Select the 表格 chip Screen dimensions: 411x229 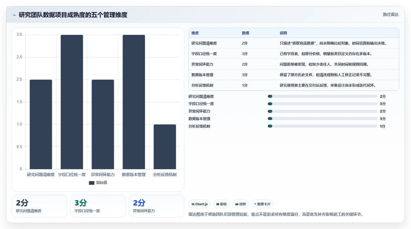tap(221, 204)
